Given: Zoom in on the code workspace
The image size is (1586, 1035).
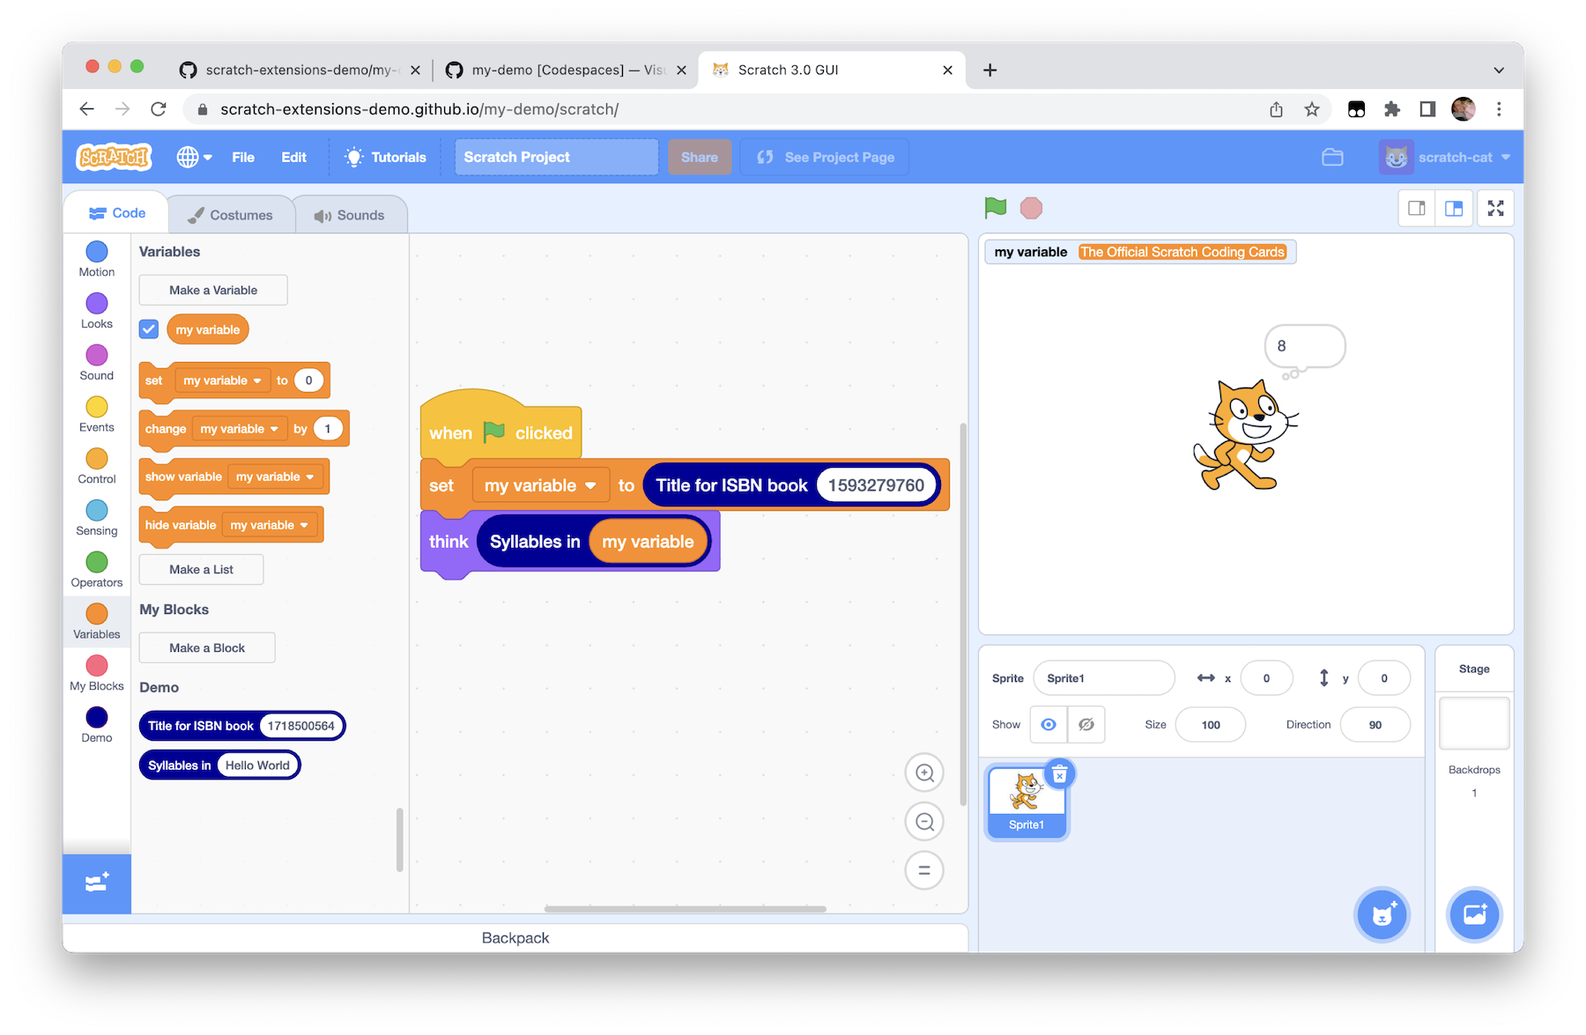Looking at the screenshot, I should [x=923, y=773].
